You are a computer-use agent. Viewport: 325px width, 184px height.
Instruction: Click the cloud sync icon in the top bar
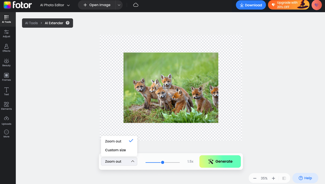pos(136,5)
